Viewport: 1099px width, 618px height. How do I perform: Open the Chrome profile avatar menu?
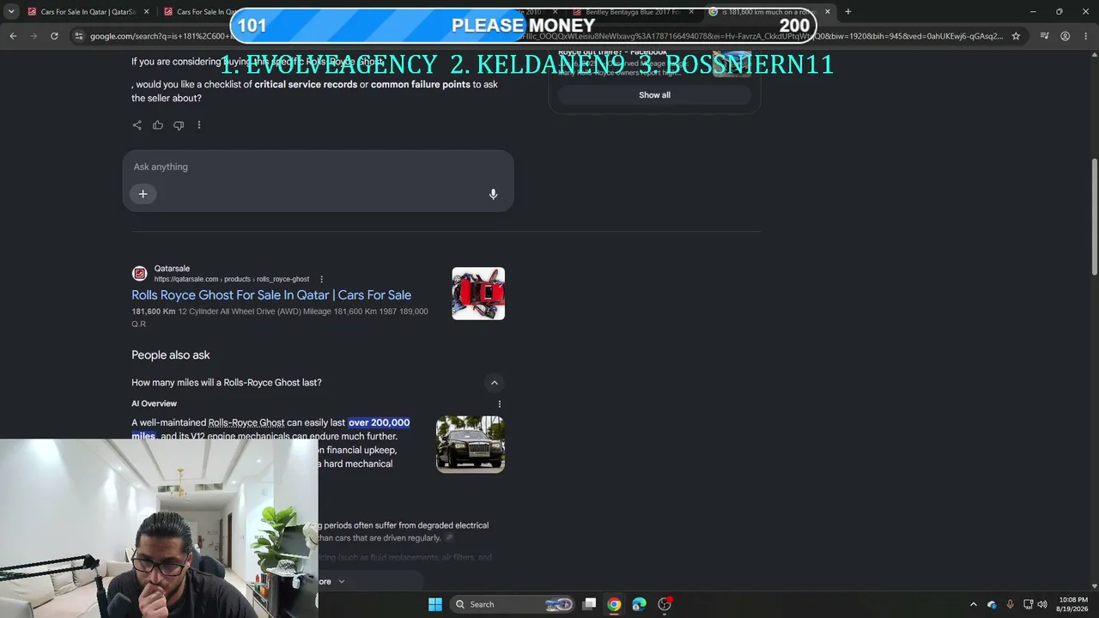(x=1065, y=36)
